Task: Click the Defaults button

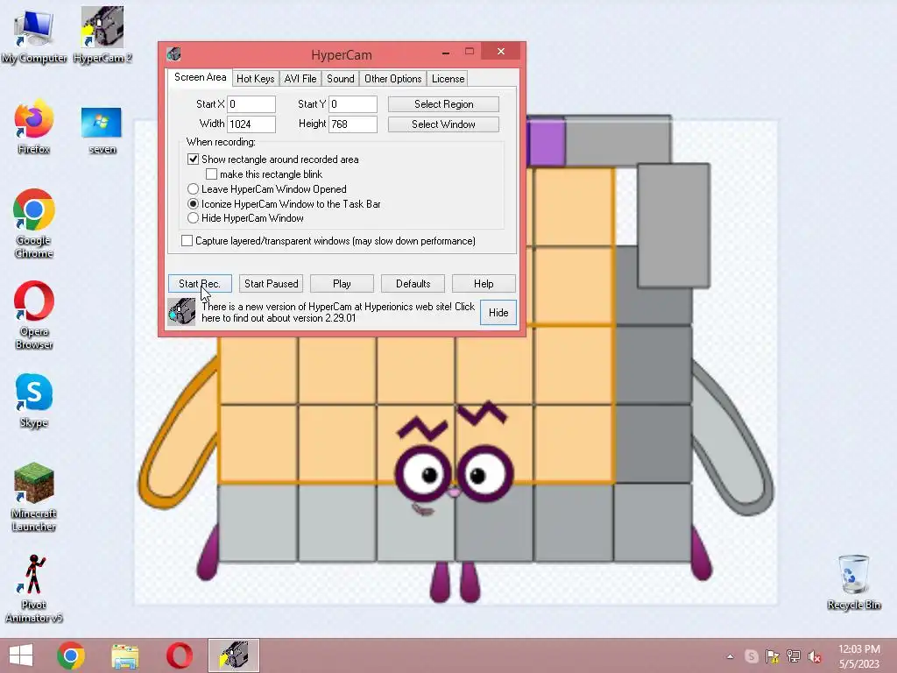Action: tap(413, 283)
